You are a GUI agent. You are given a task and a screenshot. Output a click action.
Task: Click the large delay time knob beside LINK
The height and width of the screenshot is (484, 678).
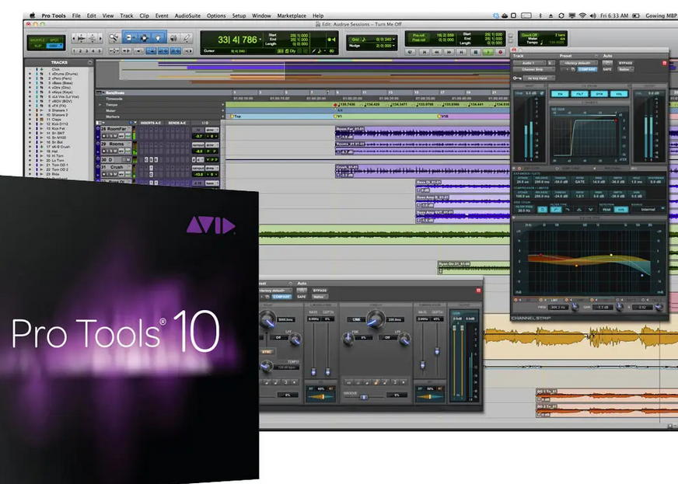pos(376,319)
